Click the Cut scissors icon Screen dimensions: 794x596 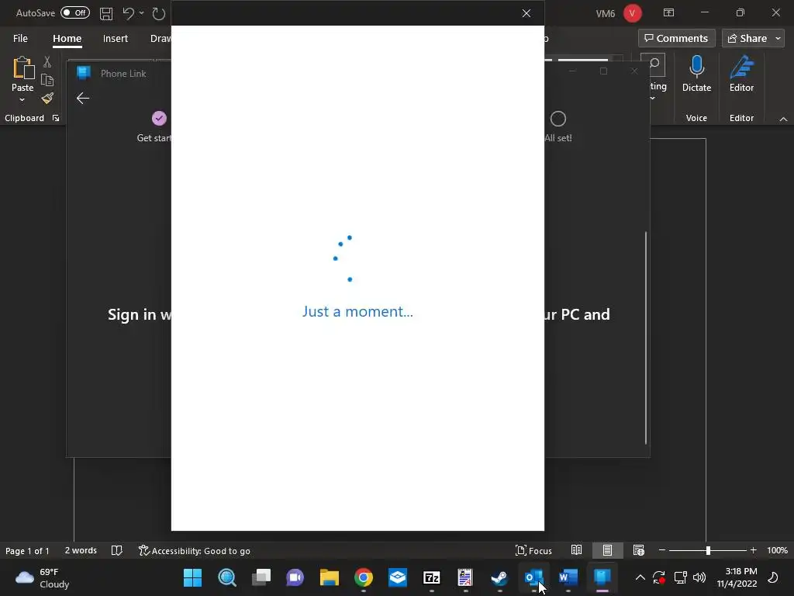[47, 62]
